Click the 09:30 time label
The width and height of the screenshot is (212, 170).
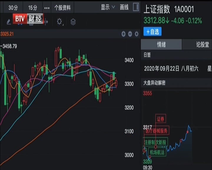pos(148,168)
